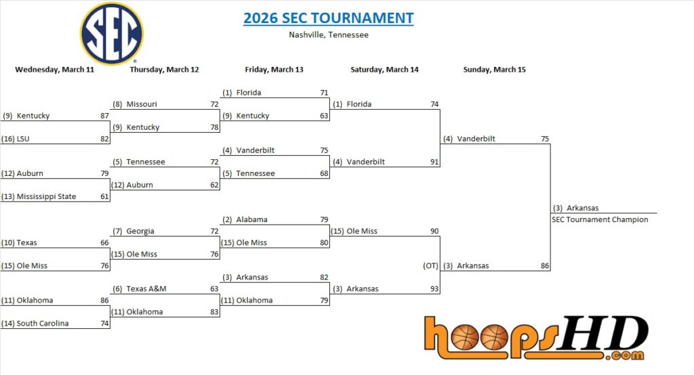This screenshot has width=694, height=375.
Task: Select the Sunday, March 15 column header
Action: click(x=494, y=70)
